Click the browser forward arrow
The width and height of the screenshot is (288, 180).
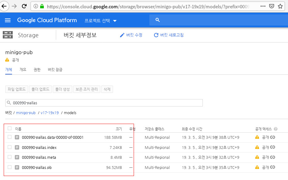click(14, 6)
